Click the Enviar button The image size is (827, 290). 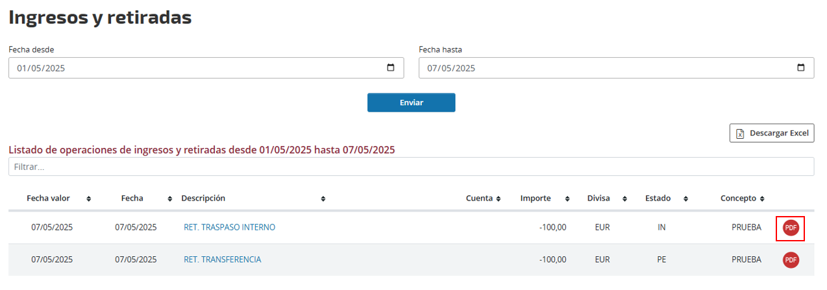click(412, 103)
